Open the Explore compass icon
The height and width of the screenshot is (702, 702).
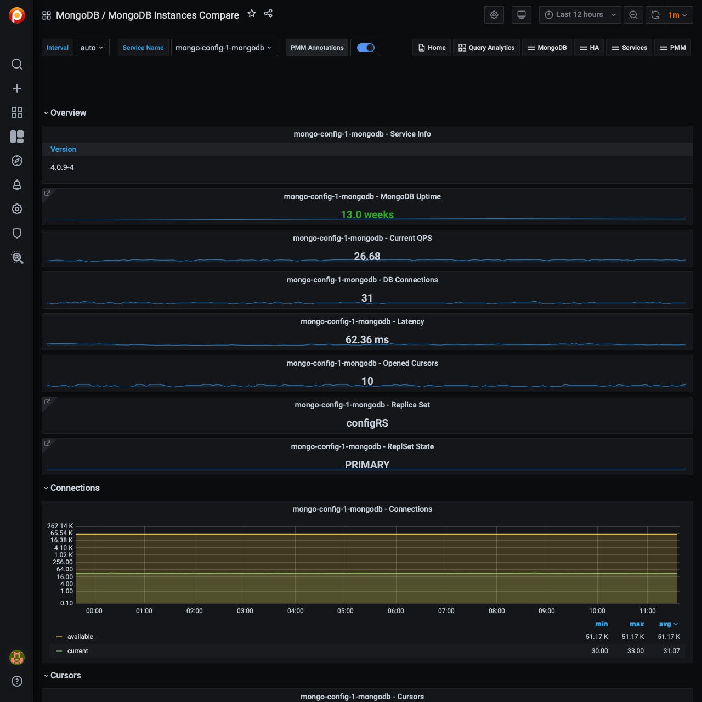[x=17, y=161]
